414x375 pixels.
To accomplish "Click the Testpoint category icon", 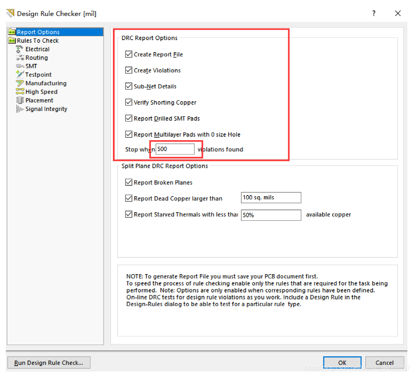I will point(19,75).
